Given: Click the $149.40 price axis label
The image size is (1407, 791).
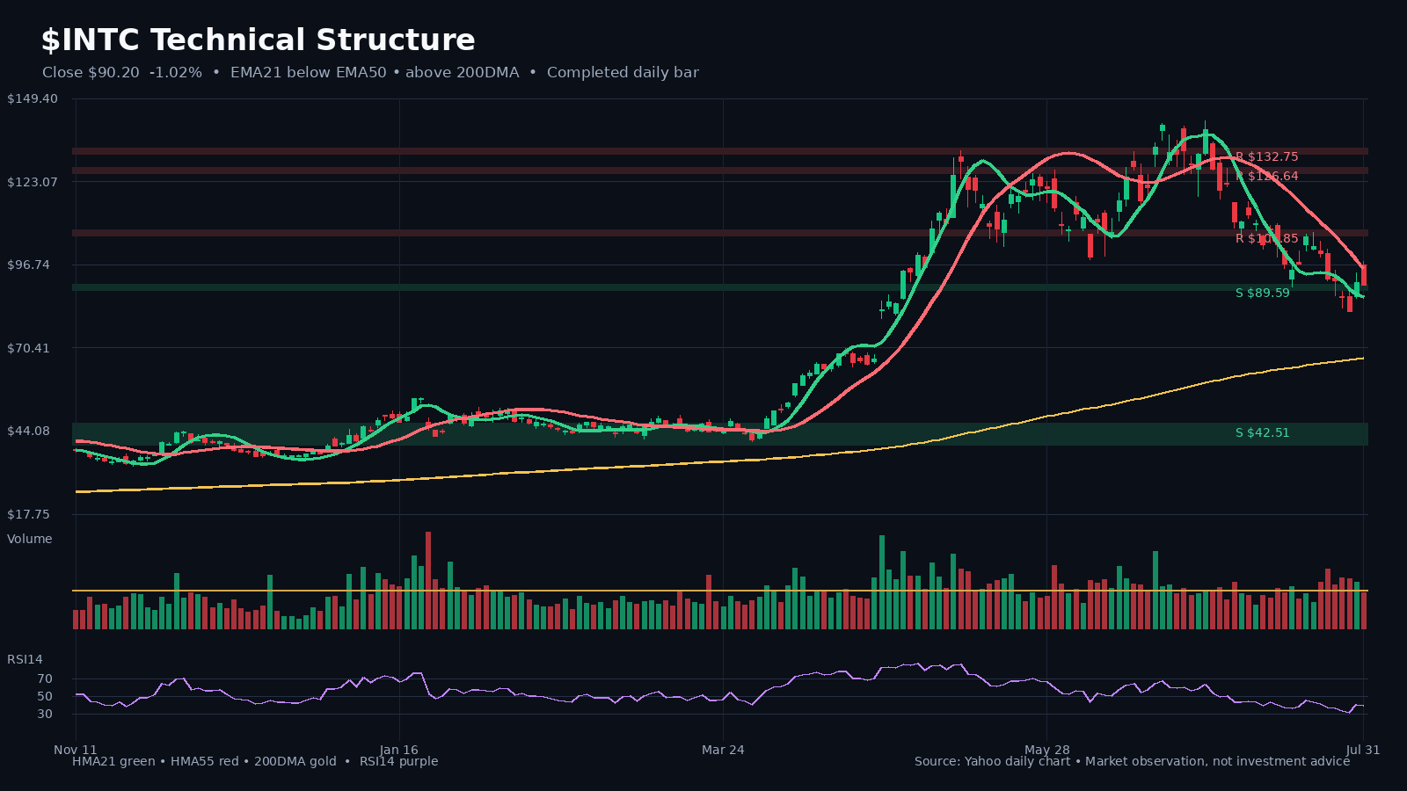Looking at the screenshot, I should click(x=33, y=98).
